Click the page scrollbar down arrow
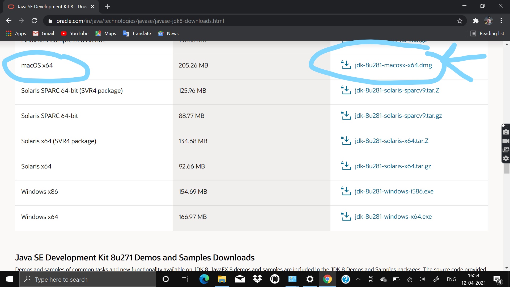Screen dimensions: 510x287 (506, 268)
